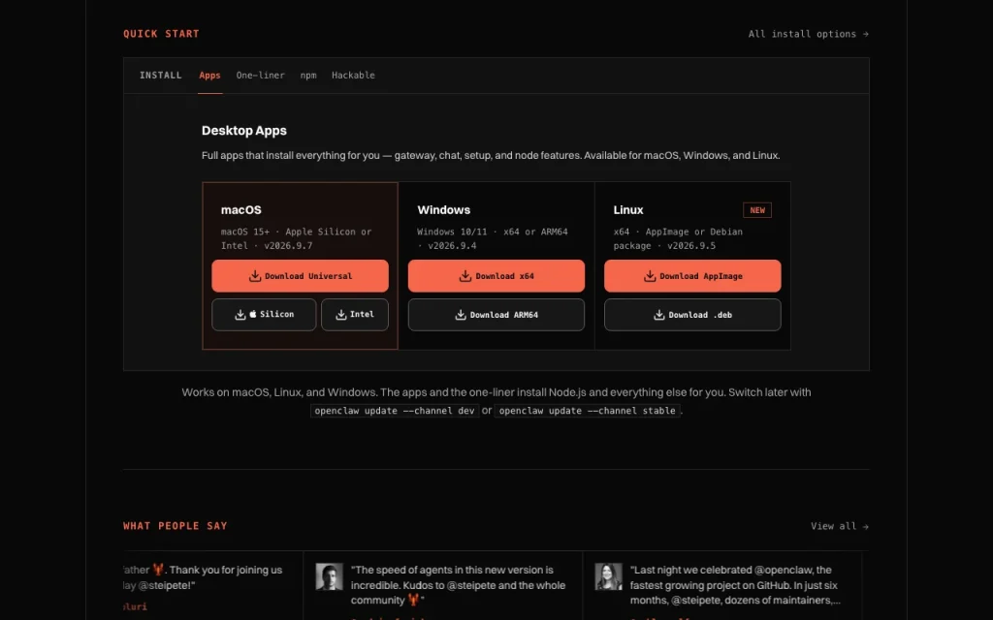The height and width of the screenshot is (620, 993).
Task: Click the Download Universal macOS button
Action: coord(301,276)
